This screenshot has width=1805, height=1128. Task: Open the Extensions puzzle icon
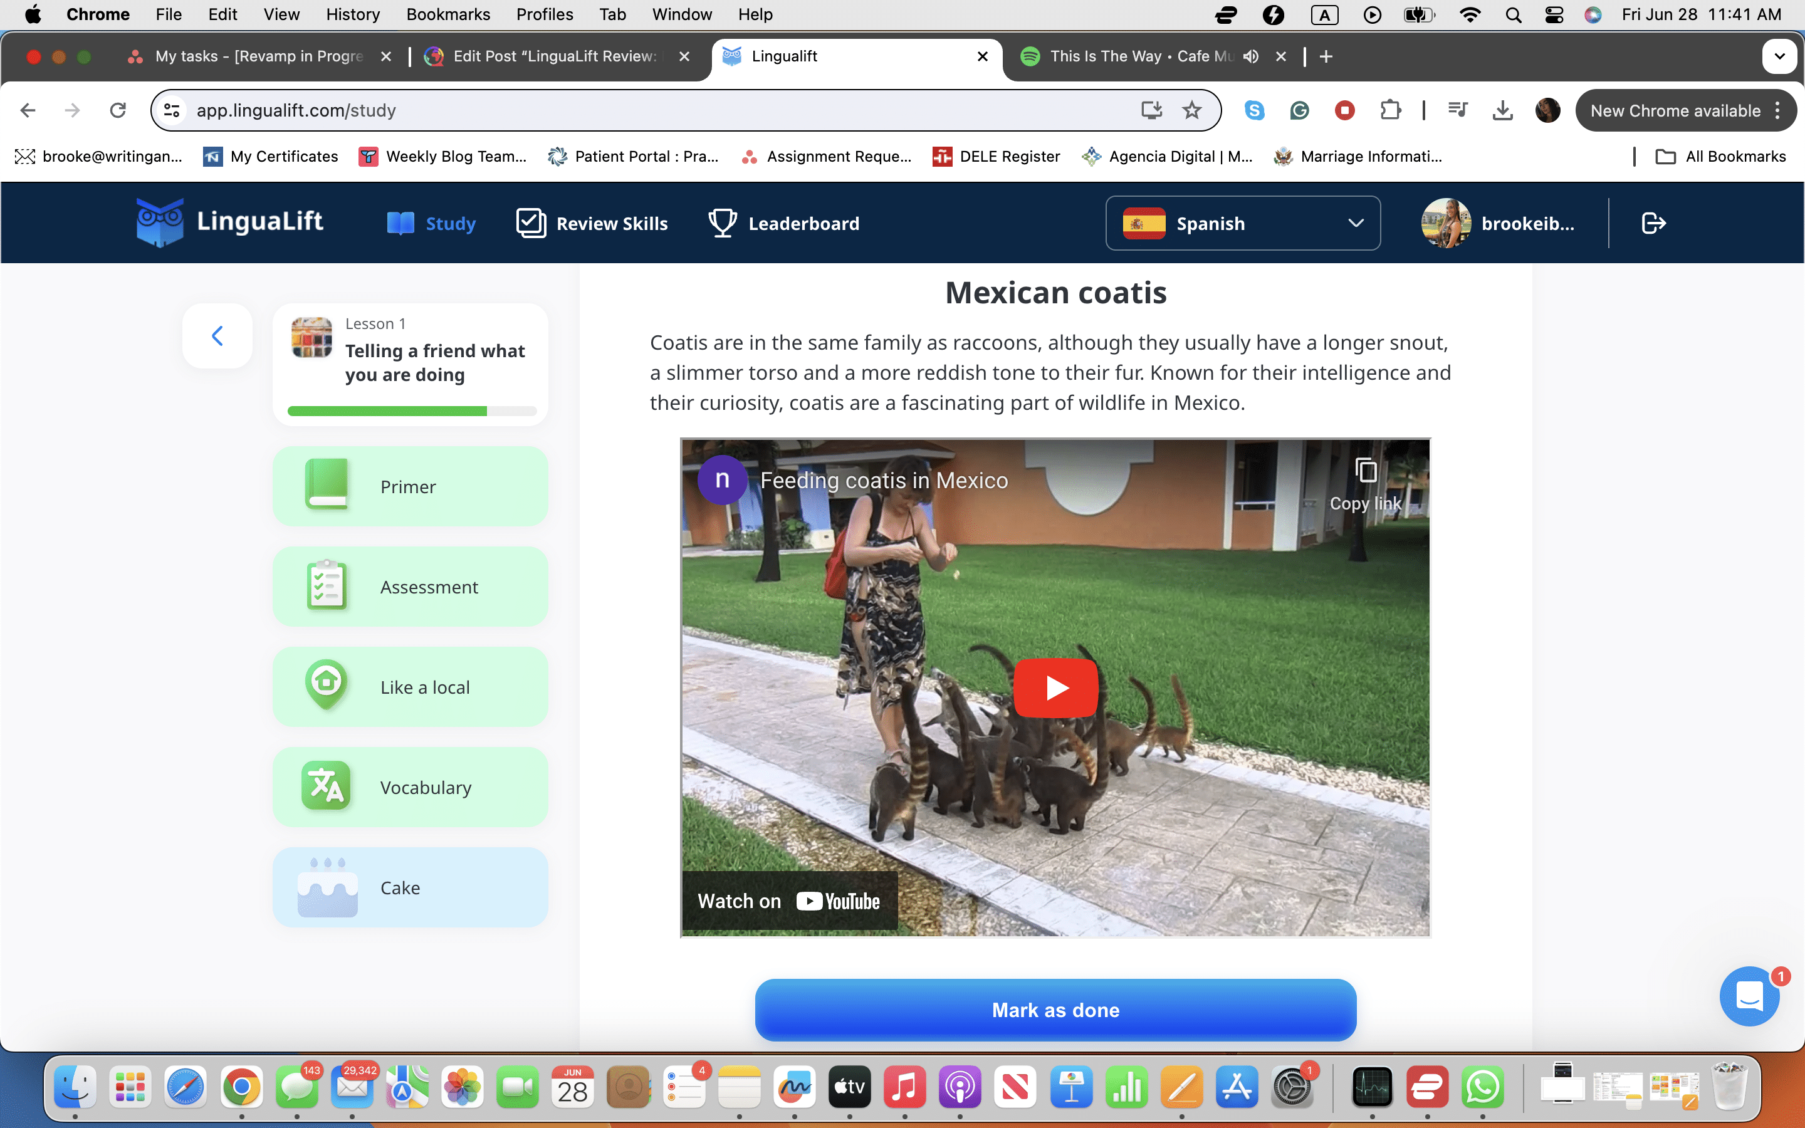pos(1390,110)
